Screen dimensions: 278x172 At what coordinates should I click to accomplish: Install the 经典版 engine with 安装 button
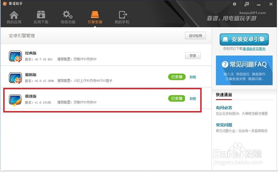[x=193, y=56]
